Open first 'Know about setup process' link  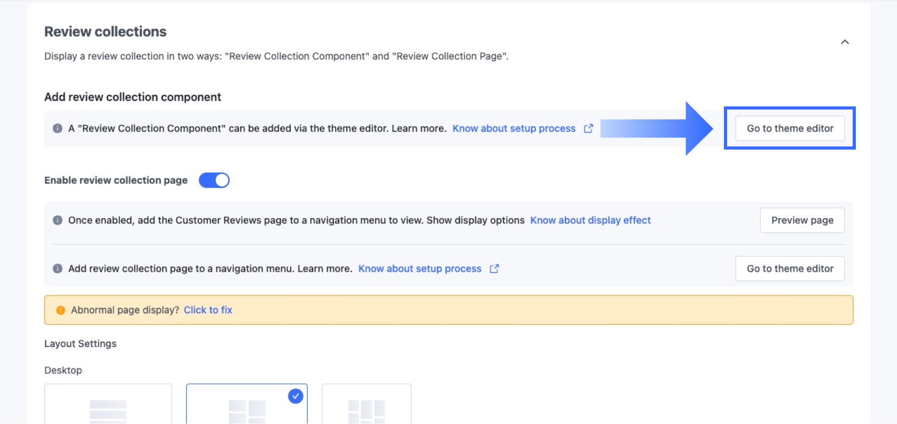pos(513,129)
